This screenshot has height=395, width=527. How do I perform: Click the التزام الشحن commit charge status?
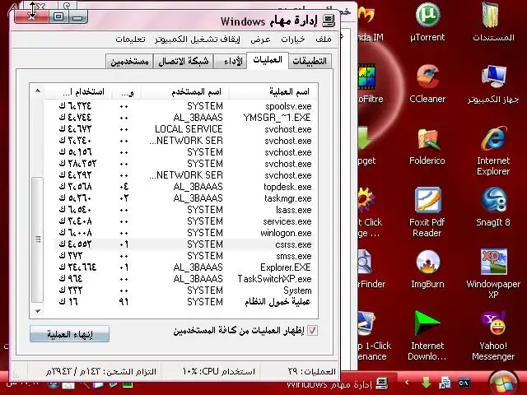point(101,371)
